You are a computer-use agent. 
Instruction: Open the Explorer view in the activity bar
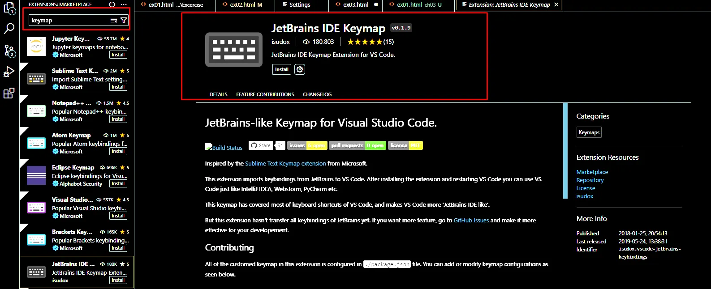pos(9,8)
